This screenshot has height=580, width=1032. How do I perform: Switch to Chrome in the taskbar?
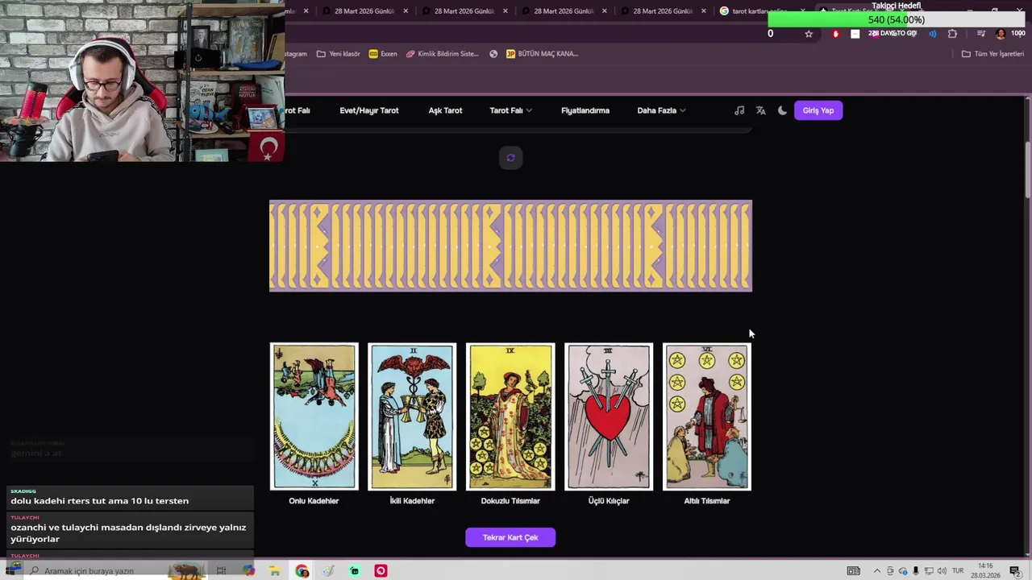pyautogui.click(x=302, y=571)
